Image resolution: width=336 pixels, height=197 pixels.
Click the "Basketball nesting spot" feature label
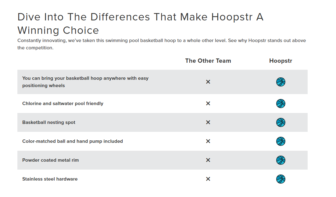point(49,122)
